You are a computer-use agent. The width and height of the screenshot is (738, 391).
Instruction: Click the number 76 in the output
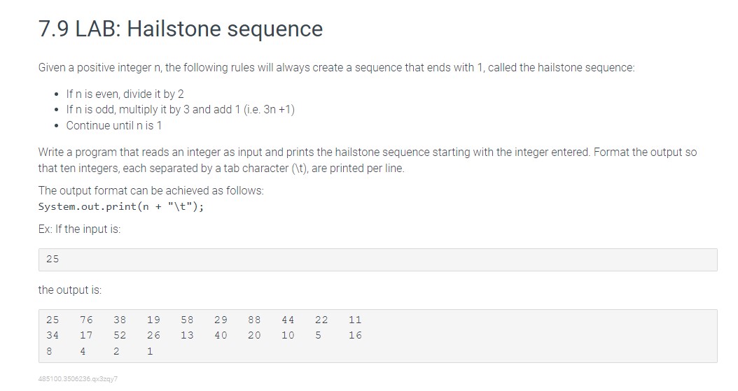coord(86,320)
